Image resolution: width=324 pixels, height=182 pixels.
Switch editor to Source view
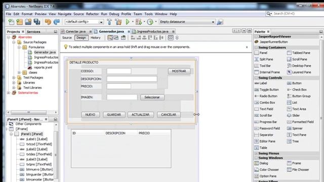coord(67,38)
